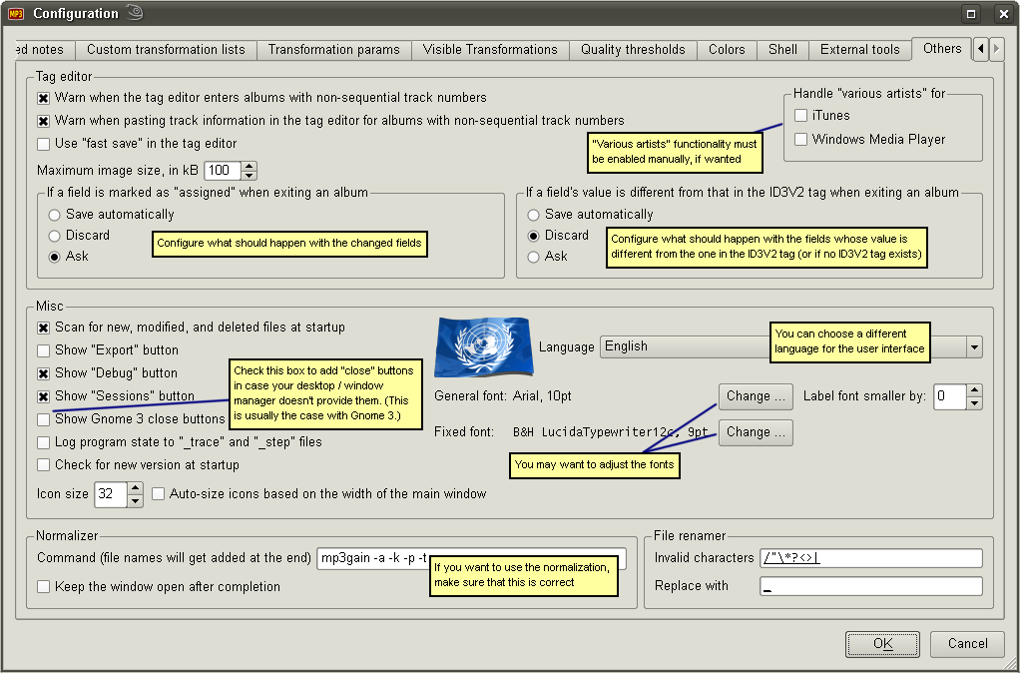The height and width of the screenshot is (673, 1020).
Task: Click the Invalid characters input field
Action: tap(869, 558)
